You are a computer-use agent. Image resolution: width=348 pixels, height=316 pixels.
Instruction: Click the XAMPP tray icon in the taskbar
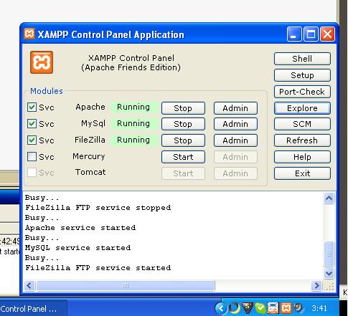click(286, 308)
